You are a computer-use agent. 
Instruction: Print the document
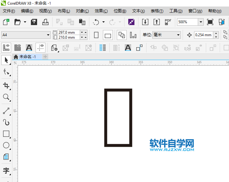pos(45,22)
